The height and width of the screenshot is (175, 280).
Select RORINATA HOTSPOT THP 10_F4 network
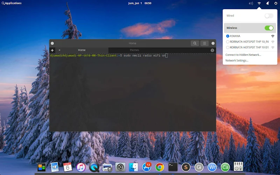[250, 42]
